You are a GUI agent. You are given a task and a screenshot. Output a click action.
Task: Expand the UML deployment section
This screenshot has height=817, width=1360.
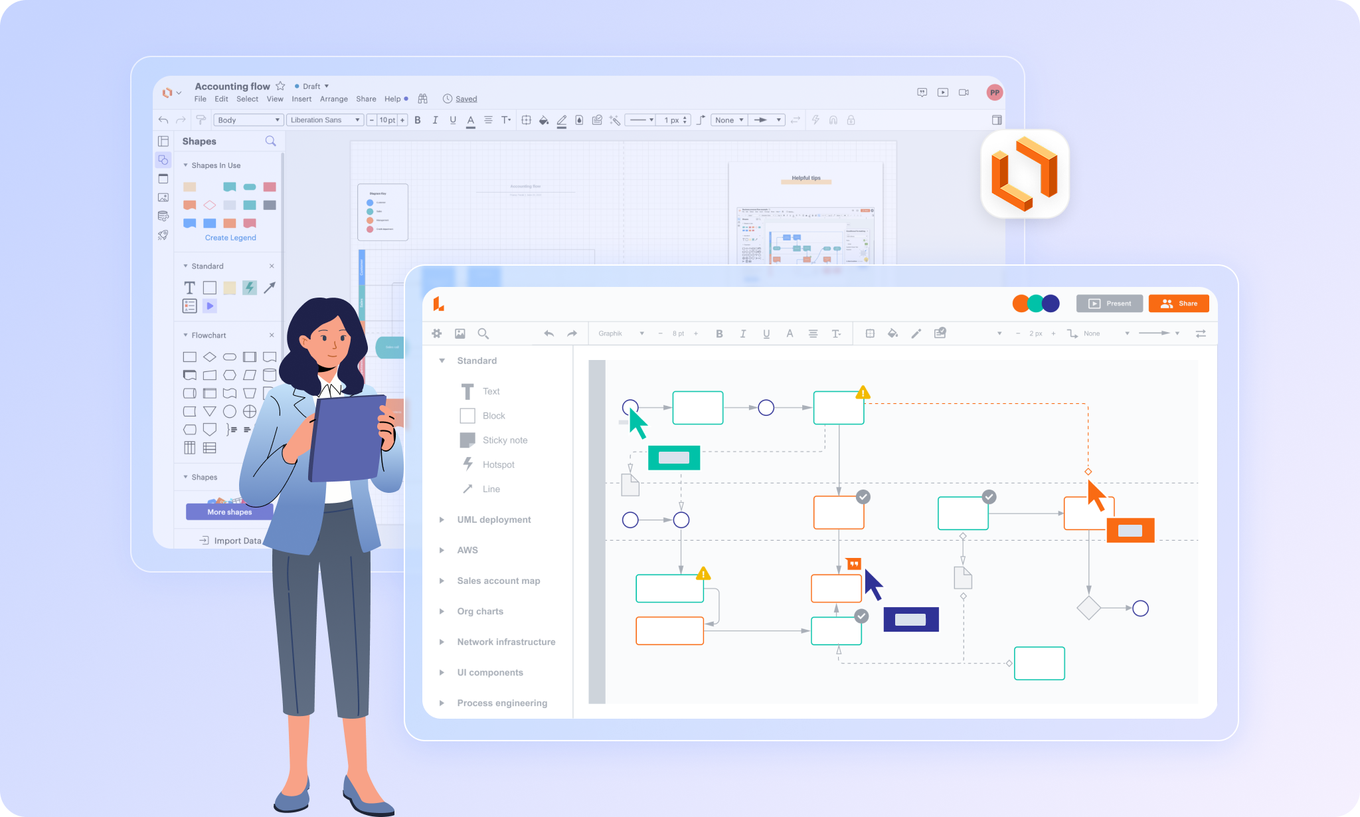[x=442, y=519]
